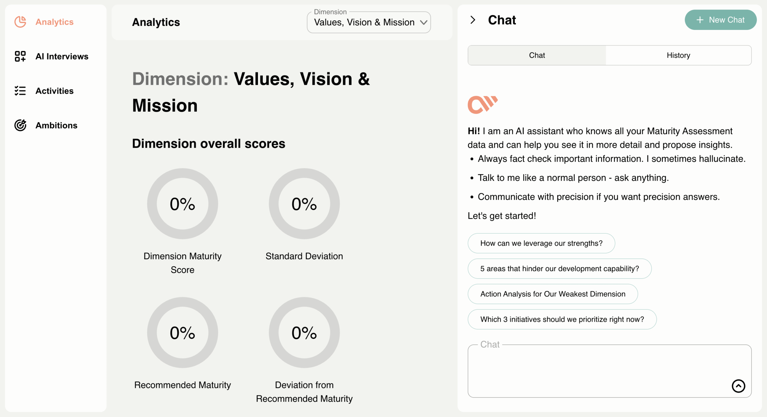Select 'Action Analysis for Our Weakest Dimension'

coord(553,294)
